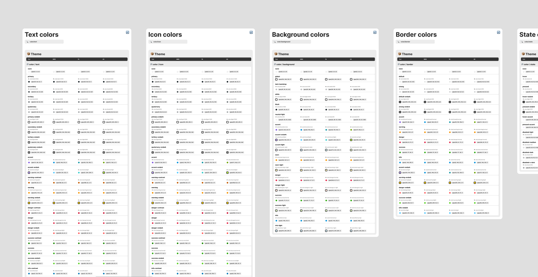Select the Text colors frame title
The image size is (538, 277).
(x=42, y=35)
